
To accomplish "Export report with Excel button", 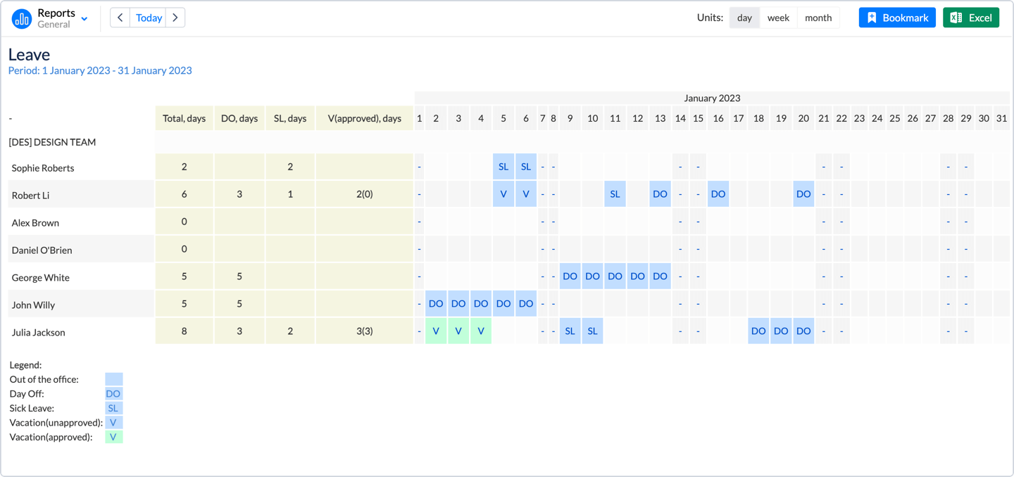I will [x=970, y=18].
